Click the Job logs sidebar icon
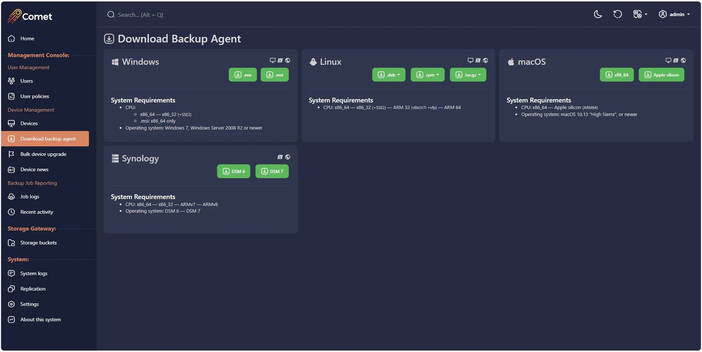The width and height of the screenshot is (702, 352). click(11, 196)
